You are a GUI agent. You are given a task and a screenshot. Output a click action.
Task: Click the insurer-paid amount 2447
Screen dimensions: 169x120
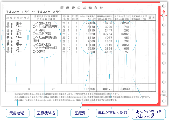pyautogui.click(x=108, y=30)
